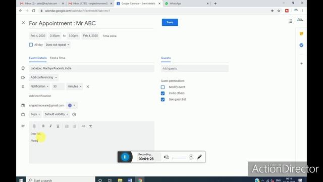Attach a file with the paperclip icon

[x=34, y=126]
